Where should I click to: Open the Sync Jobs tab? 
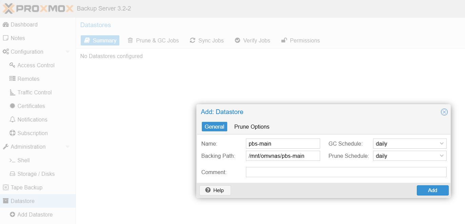[x=207, y=40]
